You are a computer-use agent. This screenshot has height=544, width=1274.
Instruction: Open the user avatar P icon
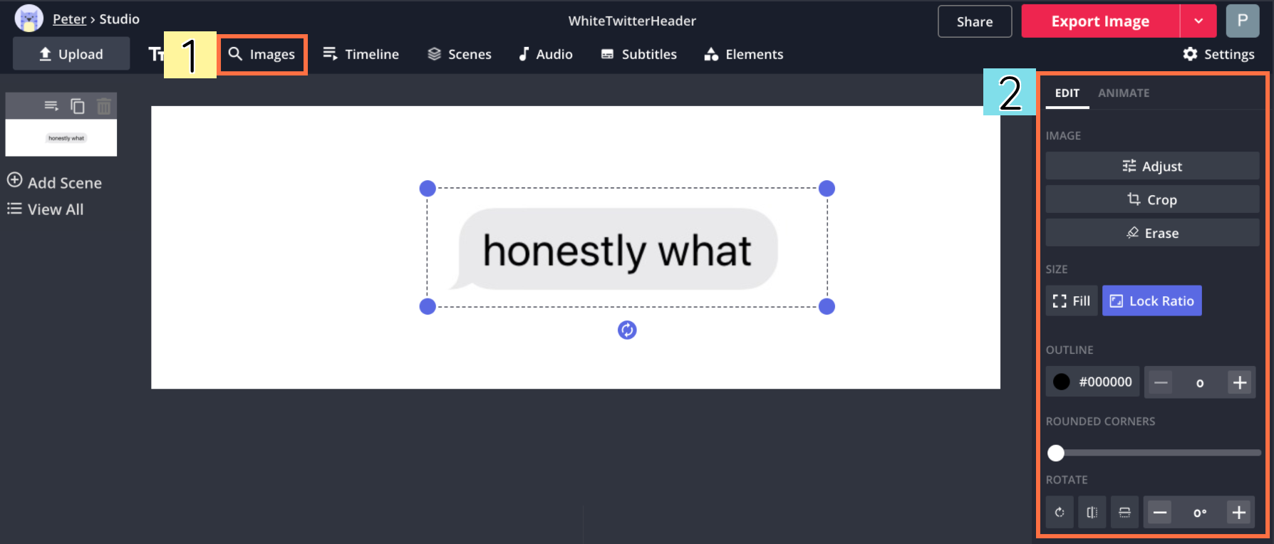tap(1242, 21)
